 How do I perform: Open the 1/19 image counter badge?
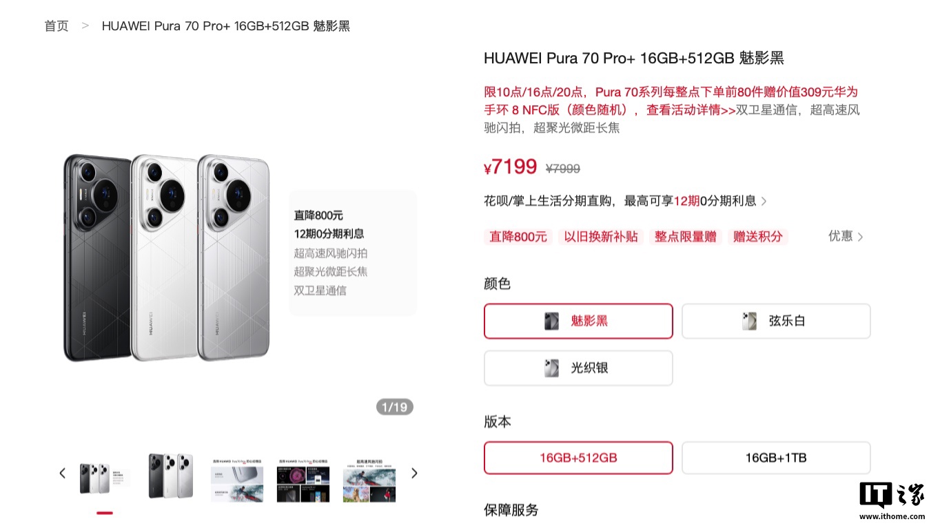[x=395, y=407]
